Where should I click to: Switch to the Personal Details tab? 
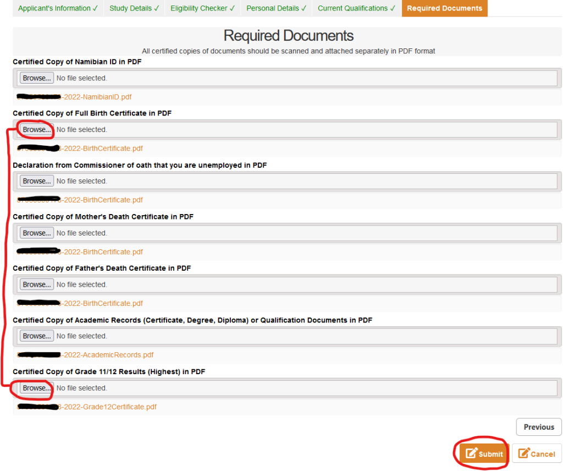275,8
